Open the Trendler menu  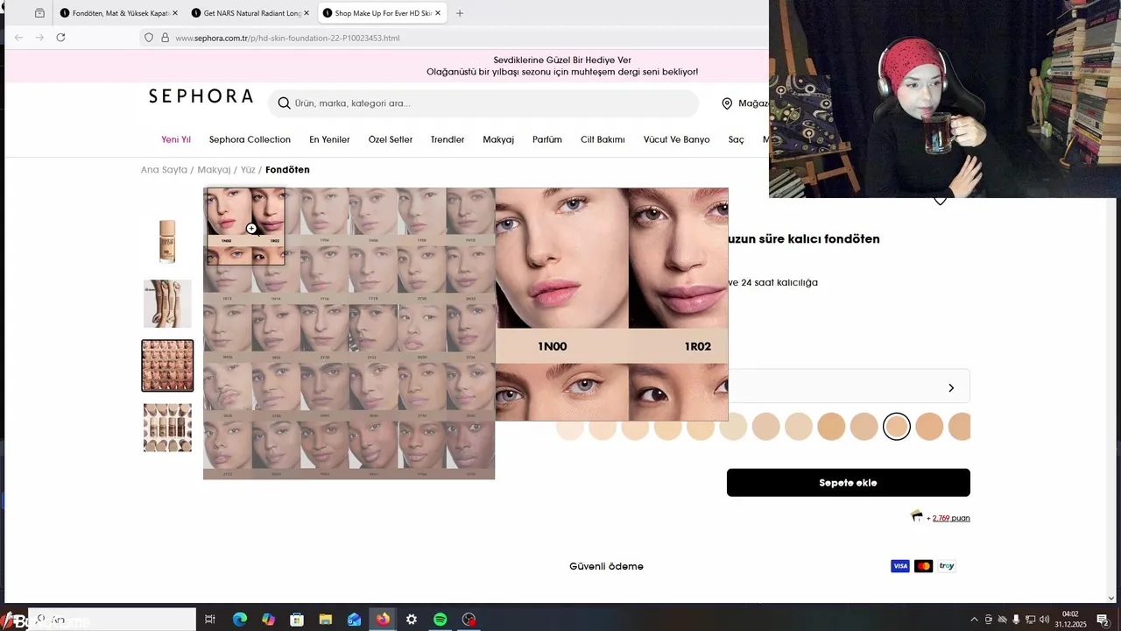[448, 139]
